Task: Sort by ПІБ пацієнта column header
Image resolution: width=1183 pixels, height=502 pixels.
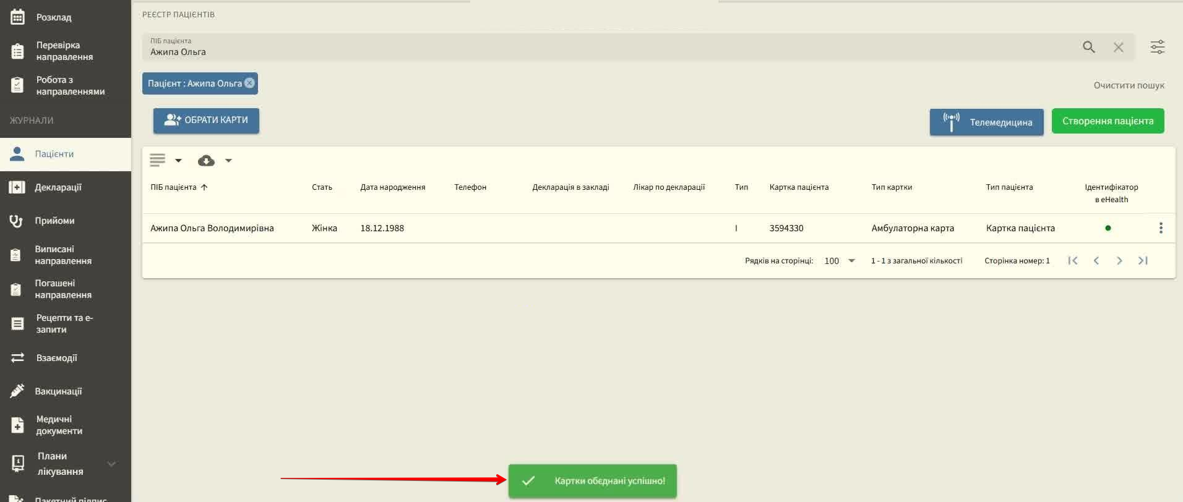Action: pos(179,187)
